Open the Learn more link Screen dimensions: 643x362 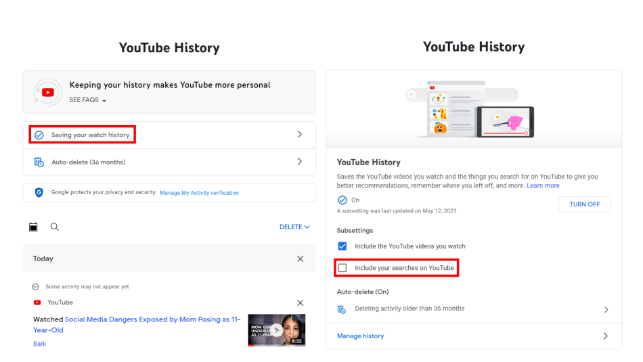pyautogui.click(x=543, y=185)
